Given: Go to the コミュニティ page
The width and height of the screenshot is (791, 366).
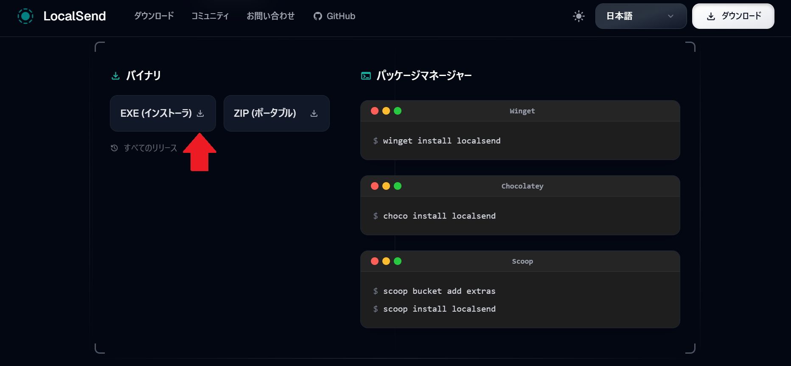Looking at the screenshot, I should (210, 16).
